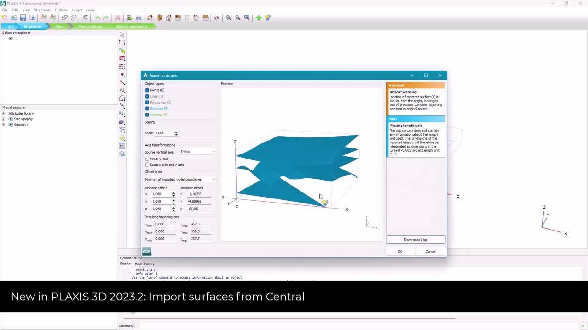
Task: Open the File menu
Action: [5, 10]
